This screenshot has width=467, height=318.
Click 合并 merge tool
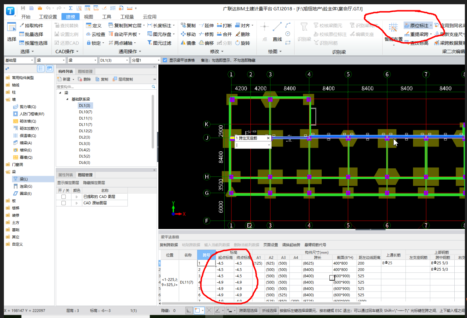[x=224, y=34]
